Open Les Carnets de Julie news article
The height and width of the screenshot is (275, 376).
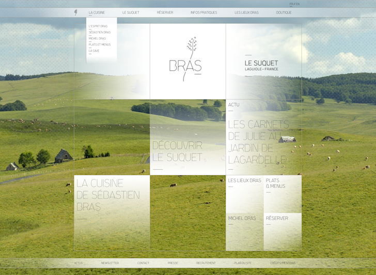258,142
